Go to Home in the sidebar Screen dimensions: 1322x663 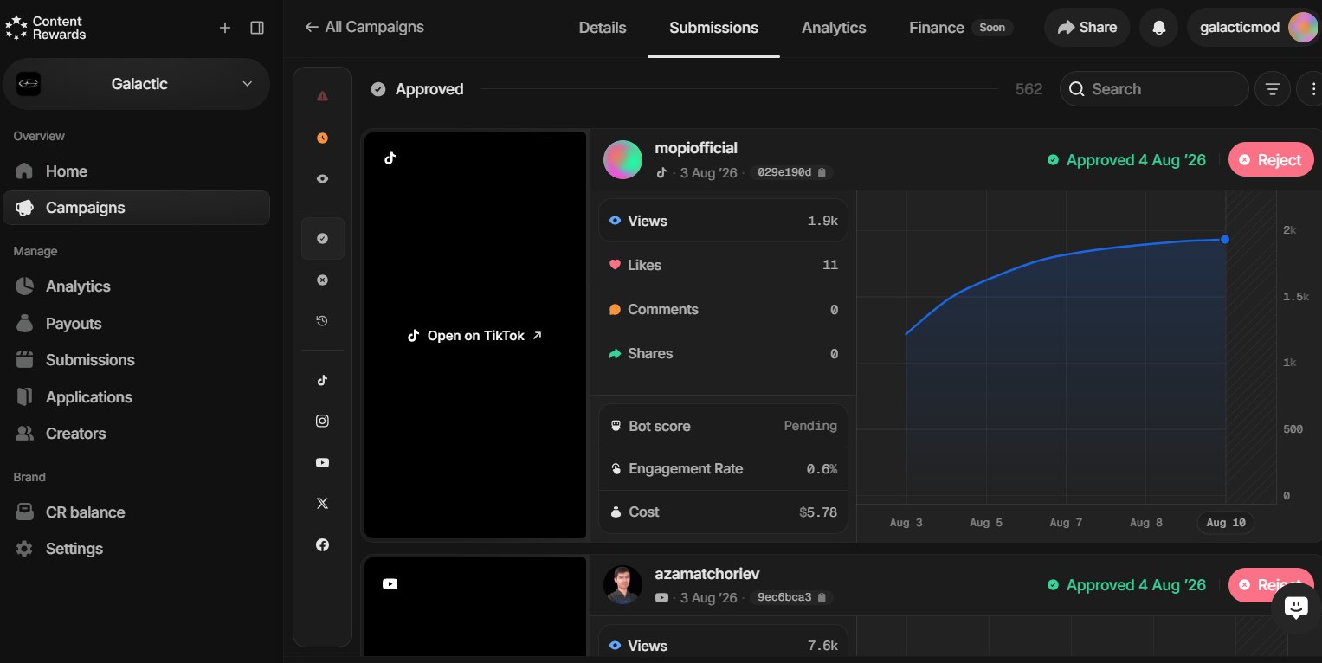point(137,171)
